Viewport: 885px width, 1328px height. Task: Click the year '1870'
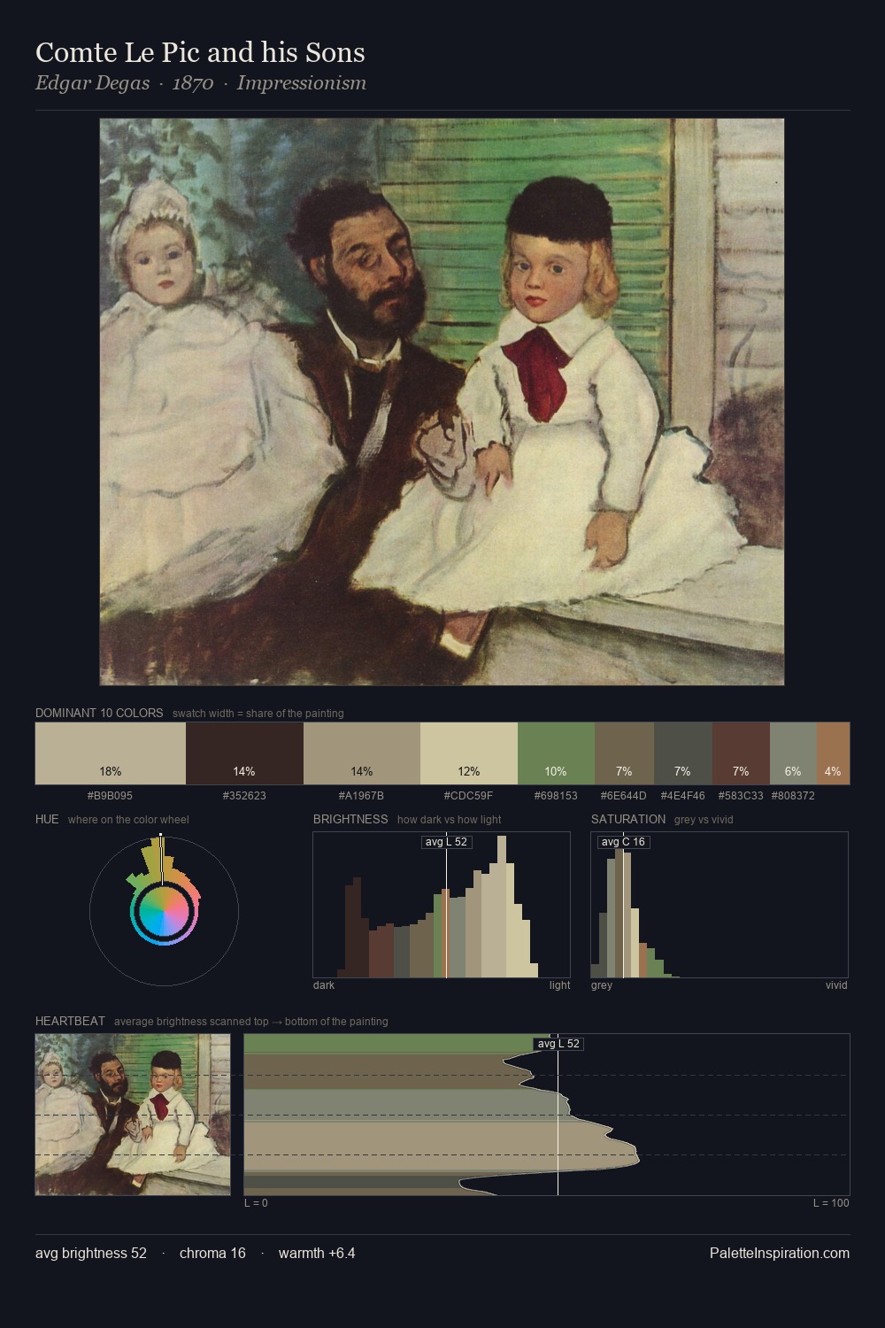point(193,83)
